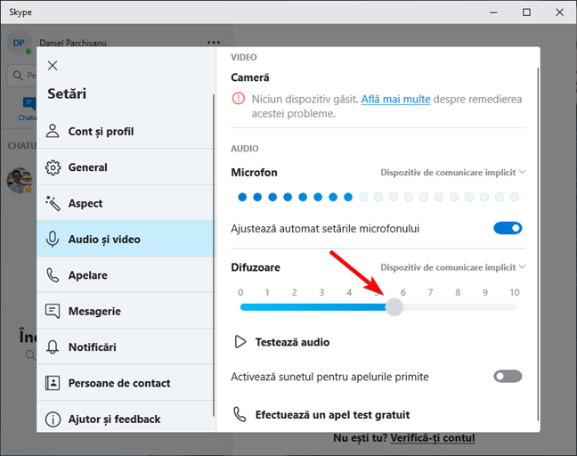
Task: Close the Setări settings panel
Action: click(x=53, y=66)
